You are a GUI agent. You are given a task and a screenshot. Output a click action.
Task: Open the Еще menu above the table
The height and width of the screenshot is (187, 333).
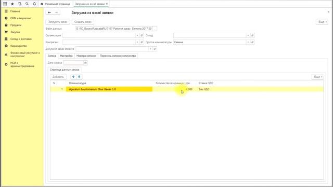[x=318, y=77]
